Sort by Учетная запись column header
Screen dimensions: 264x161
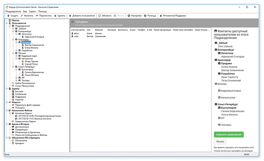click(78, 30)
